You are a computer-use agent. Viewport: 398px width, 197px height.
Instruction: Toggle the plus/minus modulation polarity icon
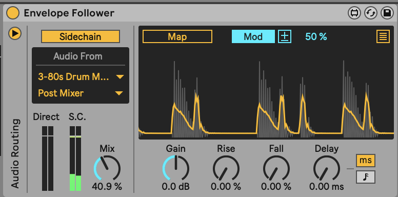(285, 36)
